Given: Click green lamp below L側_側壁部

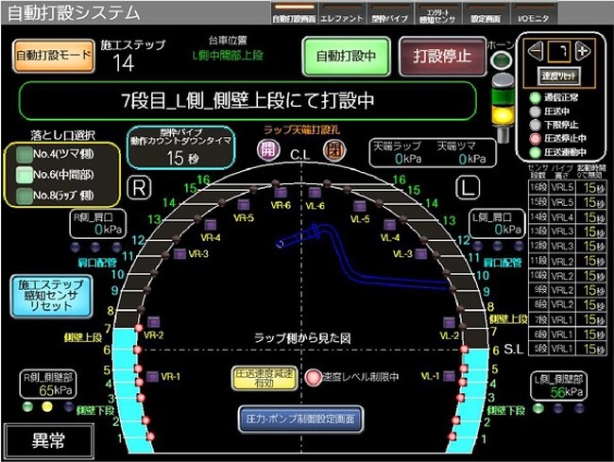Looking at the screenshot, I should [539, 408].
